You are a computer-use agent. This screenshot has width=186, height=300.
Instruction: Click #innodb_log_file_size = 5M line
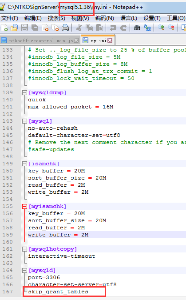74,57
